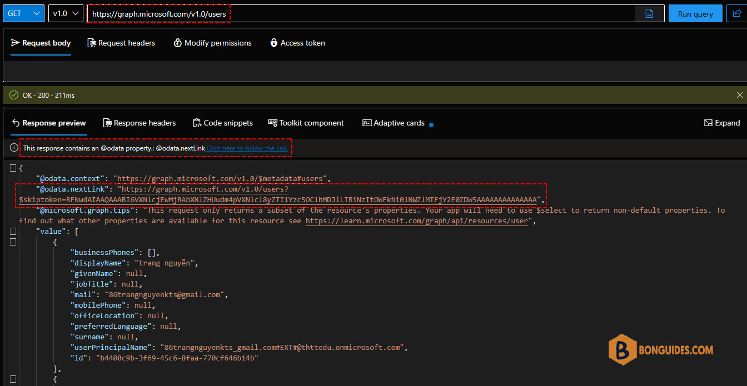Open the learn.microsoft.com user resource link
Image resolution: width=747 pixels, height=386 pixels.
416,220
